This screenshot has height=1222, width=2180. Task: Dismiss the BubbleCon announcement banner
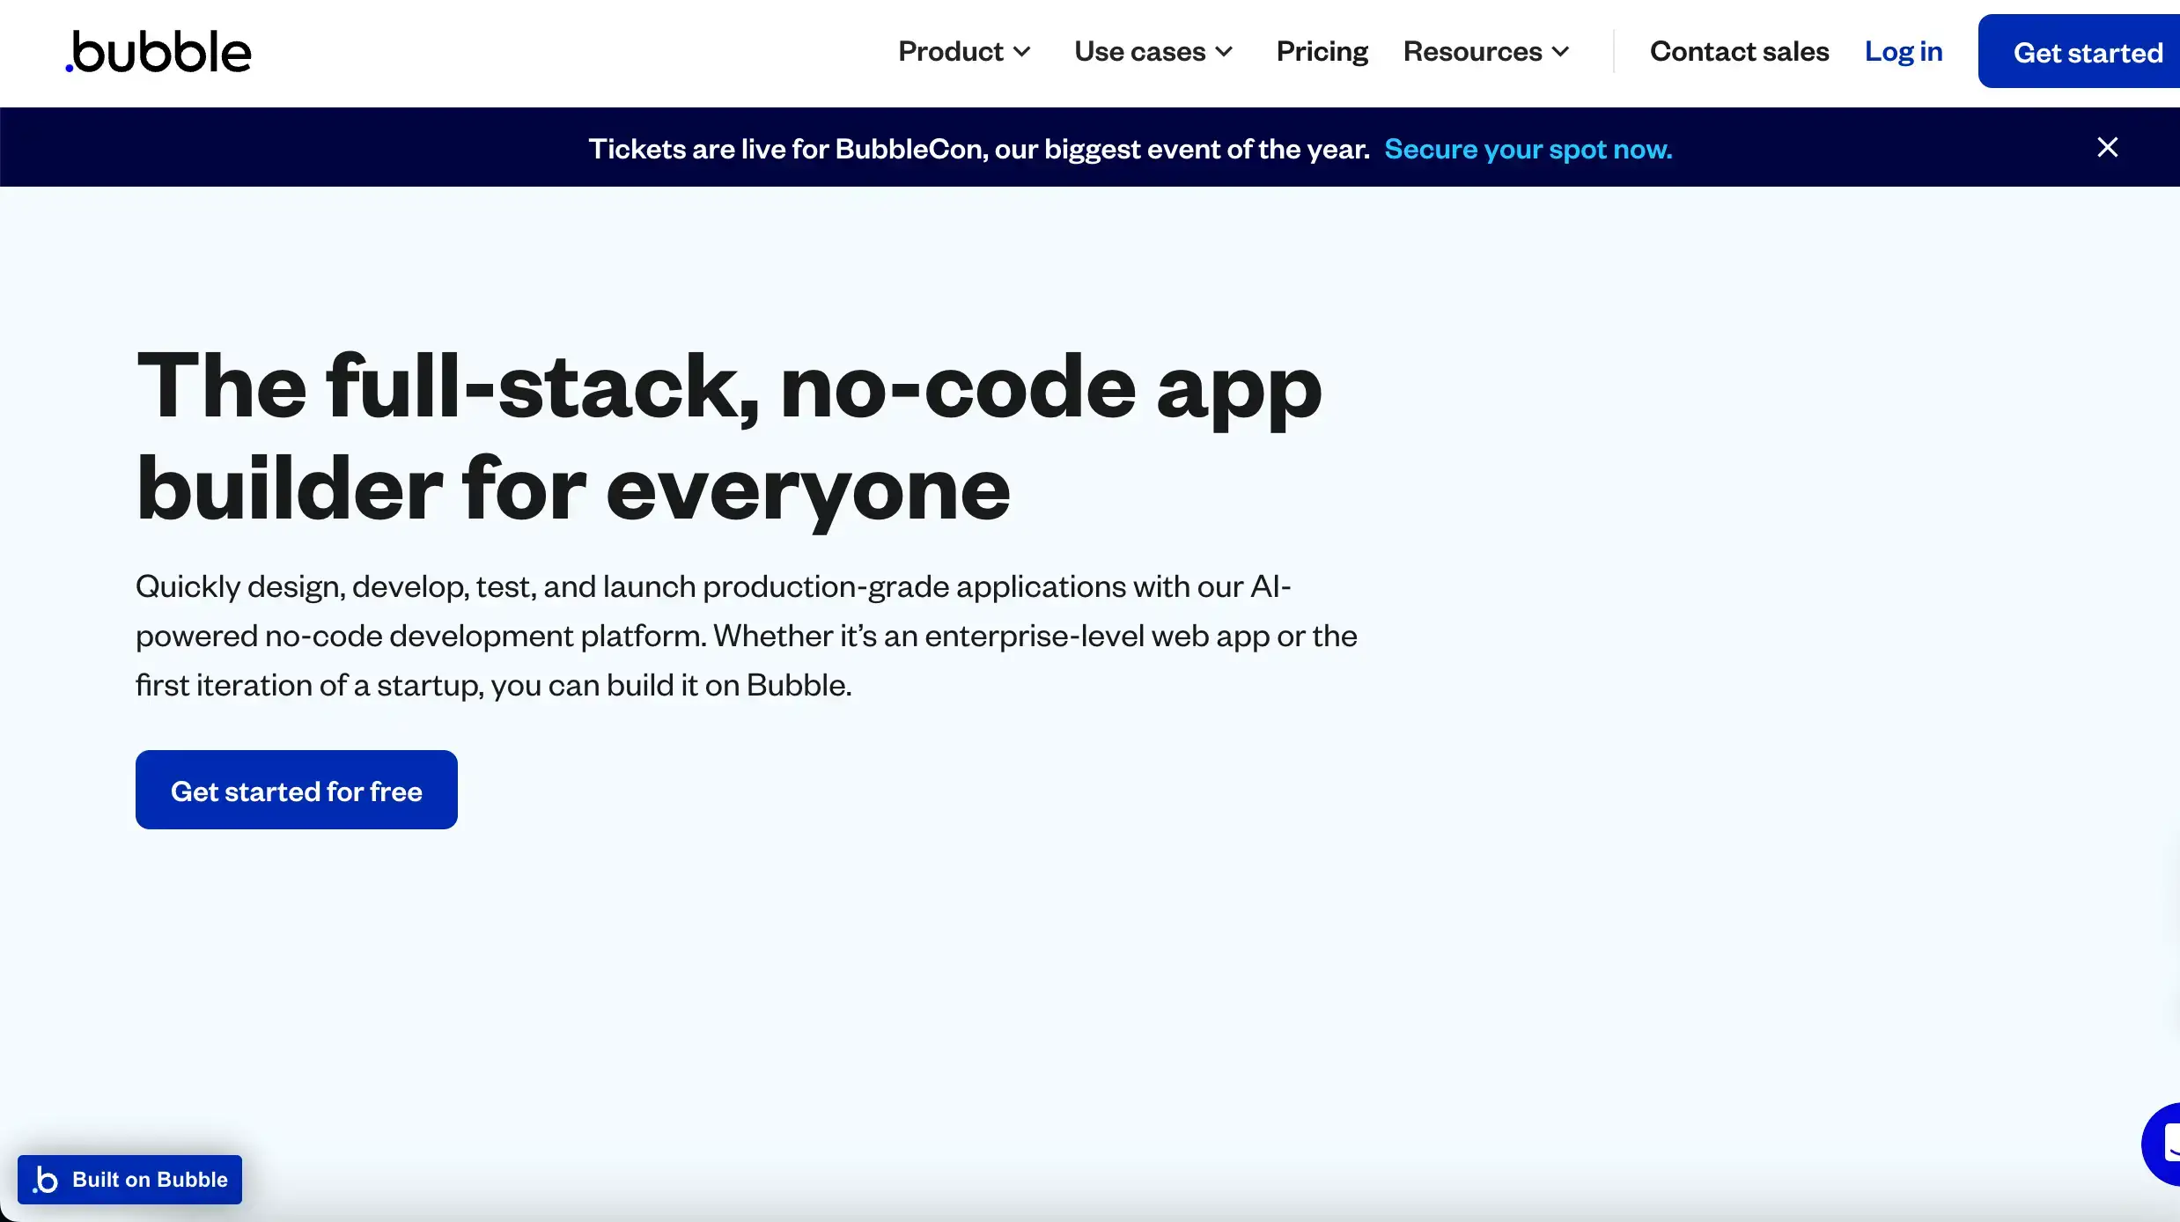coord(2107,147)
